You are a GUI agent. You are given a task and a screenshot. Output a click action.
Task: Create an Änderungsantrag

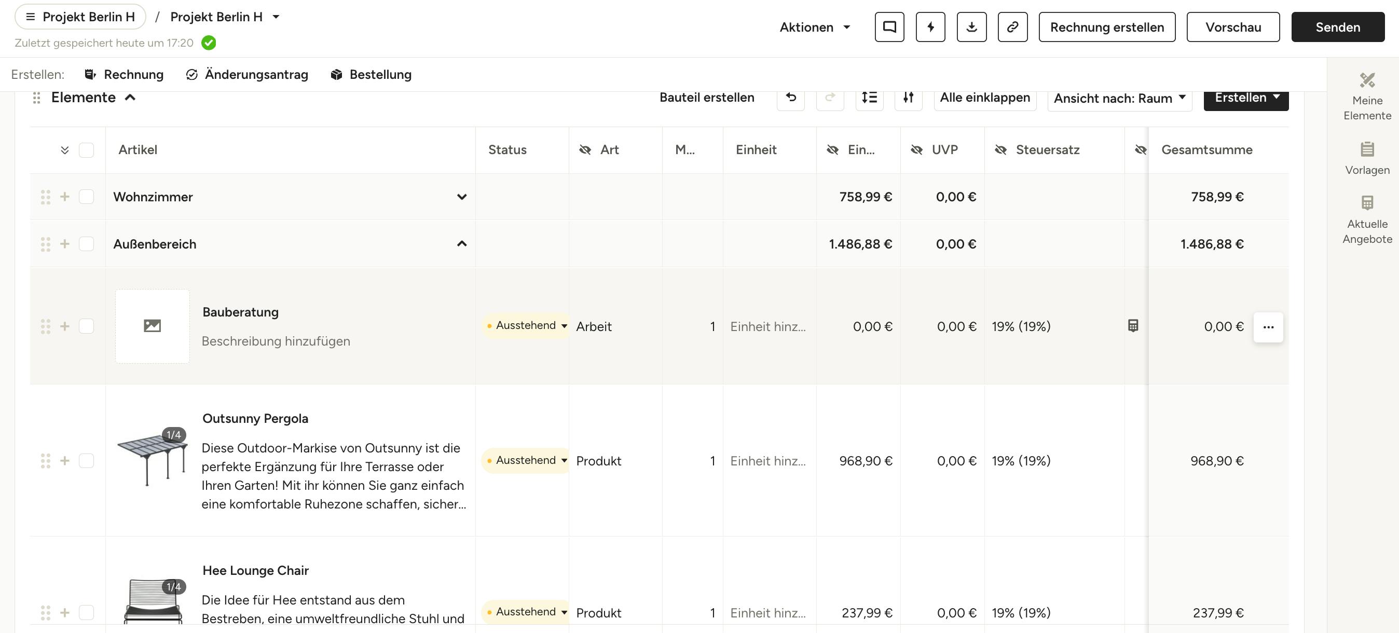[x=247, y=74]
